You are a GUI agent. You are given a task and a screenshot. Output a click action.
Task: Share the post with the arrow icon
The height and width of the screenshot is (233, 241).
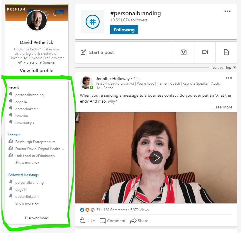pyautogui.click(x=133, y=221)
